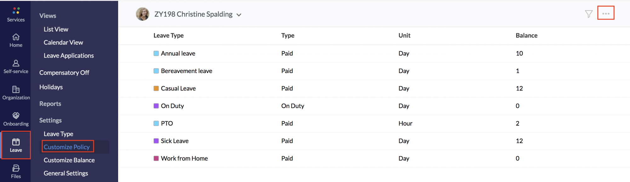Viewport: 630px width, 182px height.
Task: Click the filter funnel icon
Action: point(588,14)
